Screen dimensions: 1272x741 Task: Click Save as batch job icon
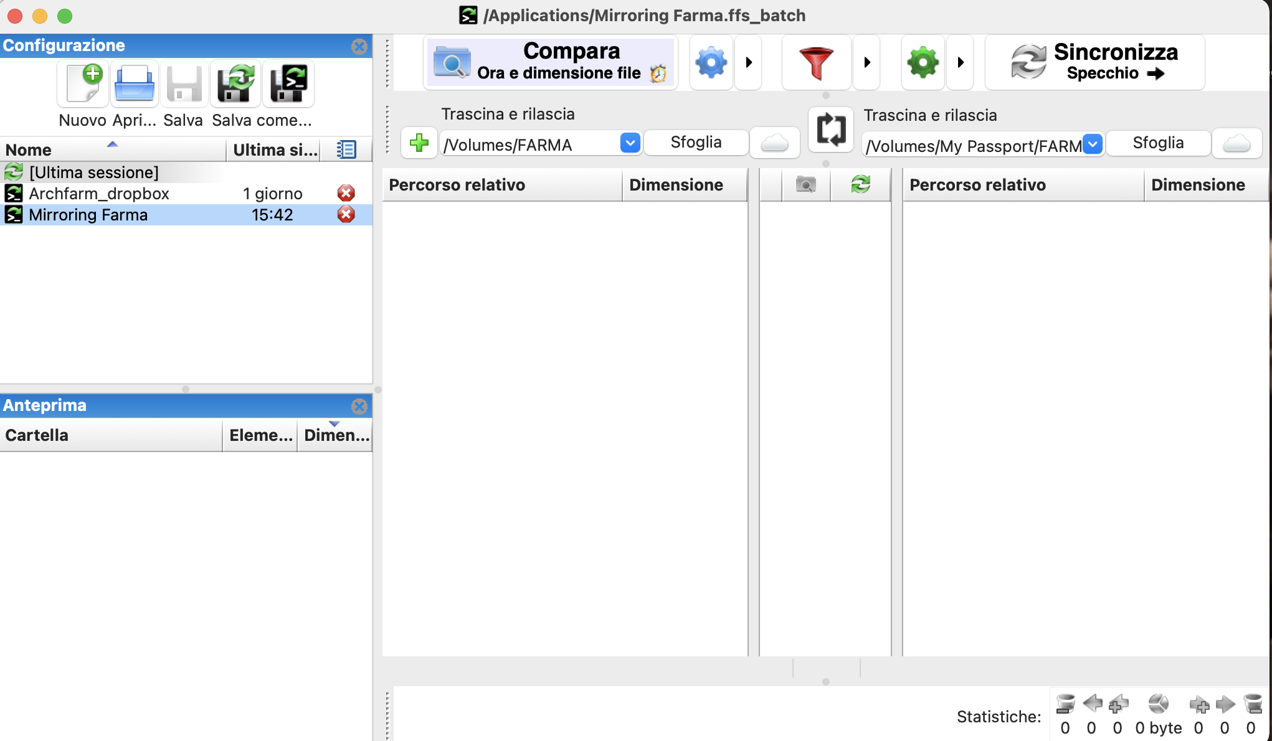click(288, 83)
